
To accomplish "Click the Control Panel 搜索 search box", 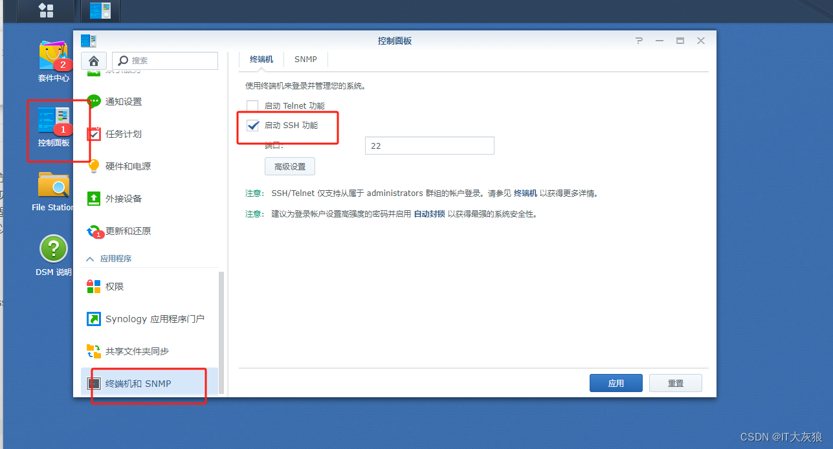I will click(165, 61).
